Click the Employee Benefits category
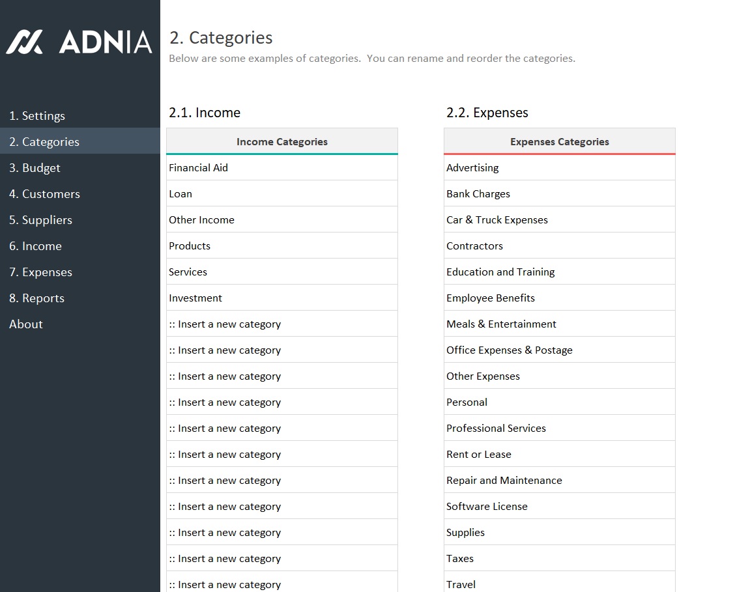This screenshot has width=748, height=592. click(560, 298)
